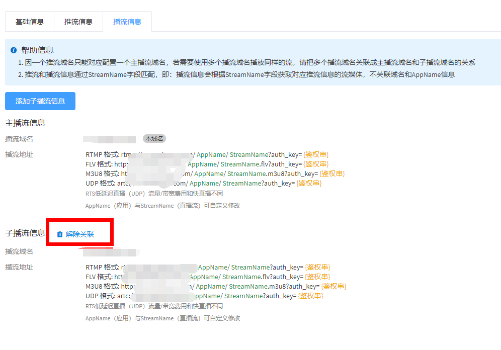Click {鉴权串} in main RTMP address

point(316,154)
